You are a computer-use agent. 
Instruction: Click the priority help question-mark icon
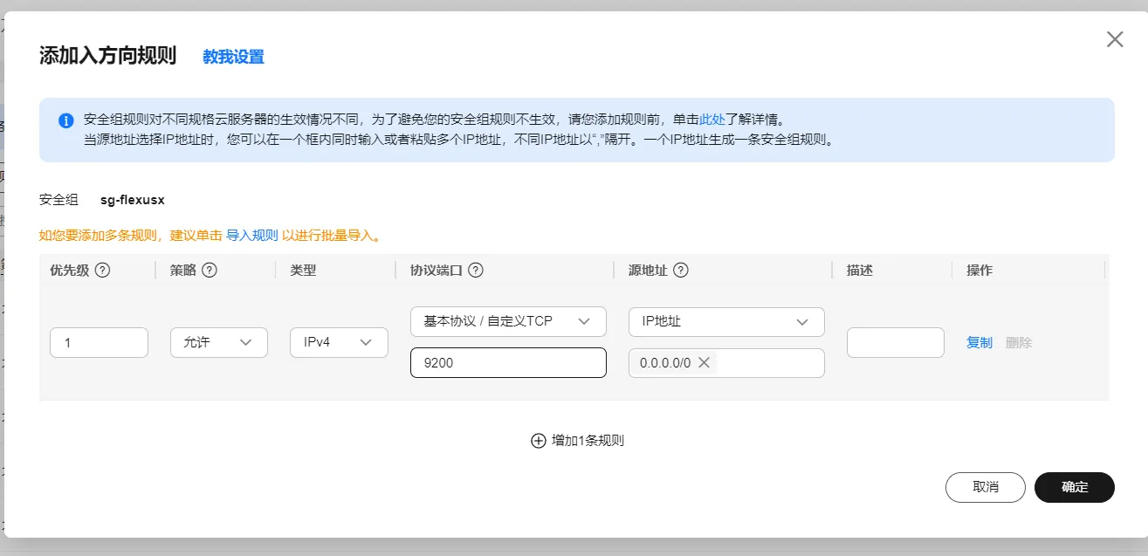pyautogui.click(x=102, y=271)
